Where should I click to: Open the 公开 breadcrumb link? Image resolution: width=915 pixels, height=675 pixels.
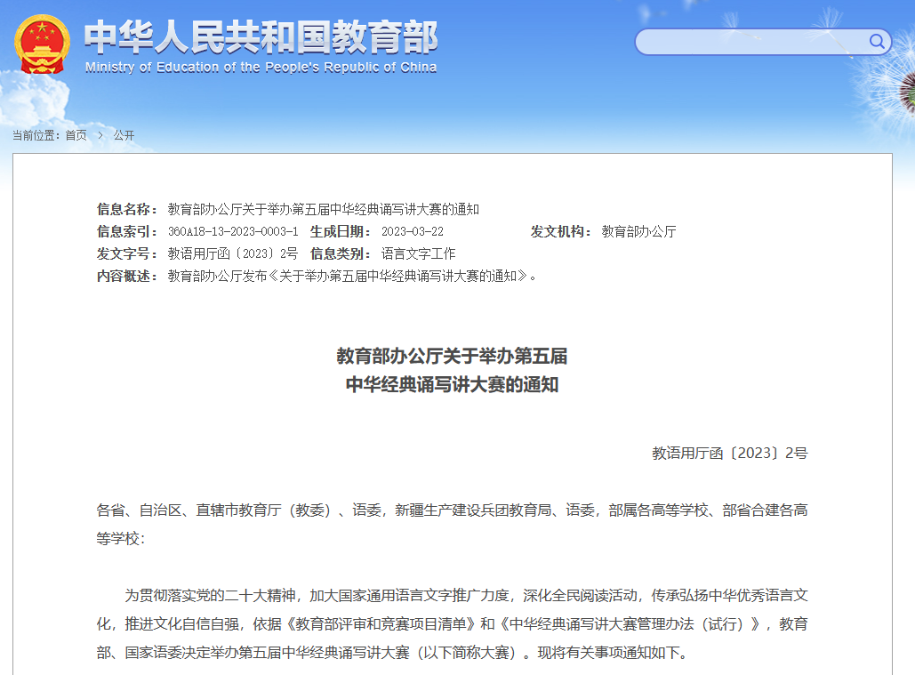124,135
